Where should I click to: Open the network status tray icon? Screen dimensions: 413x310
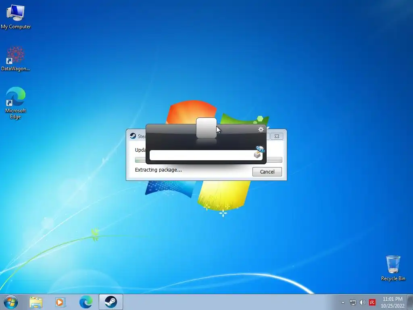[353, 302]
